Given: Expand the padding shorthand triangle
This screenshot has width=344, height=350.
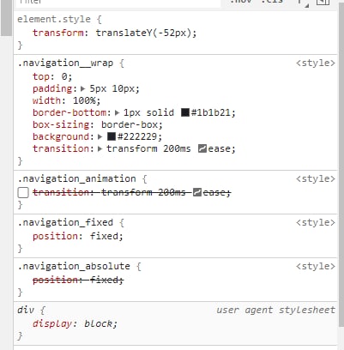Looking at the screenshot, I should 83,88.
